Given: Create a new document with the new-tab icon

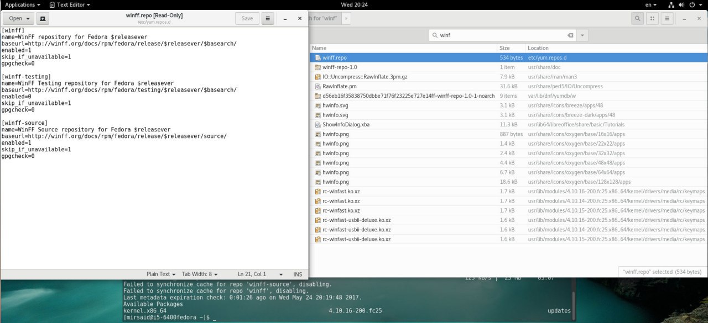Looking at the screenshot, I should click(43, 18).
